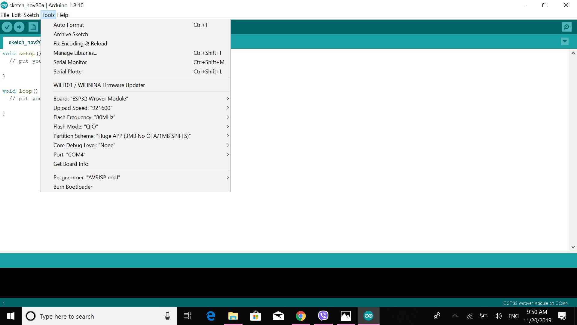This screenshot has width=577, height=325.
Task: Open the Help menu
Action: point(63,15)
